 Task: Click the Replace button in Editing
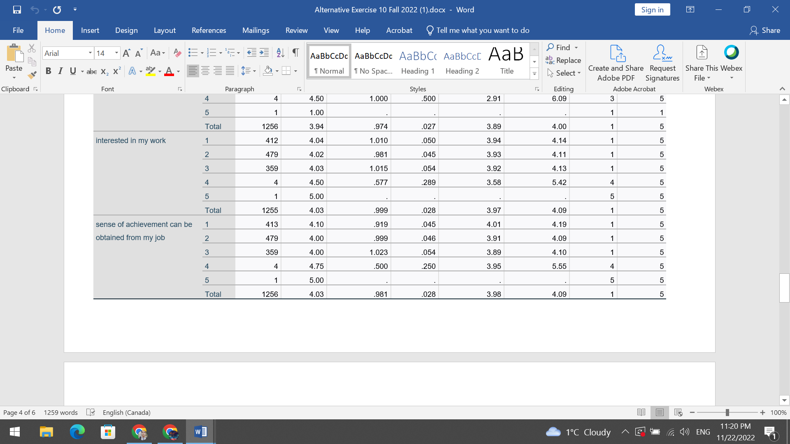point(563,60)
